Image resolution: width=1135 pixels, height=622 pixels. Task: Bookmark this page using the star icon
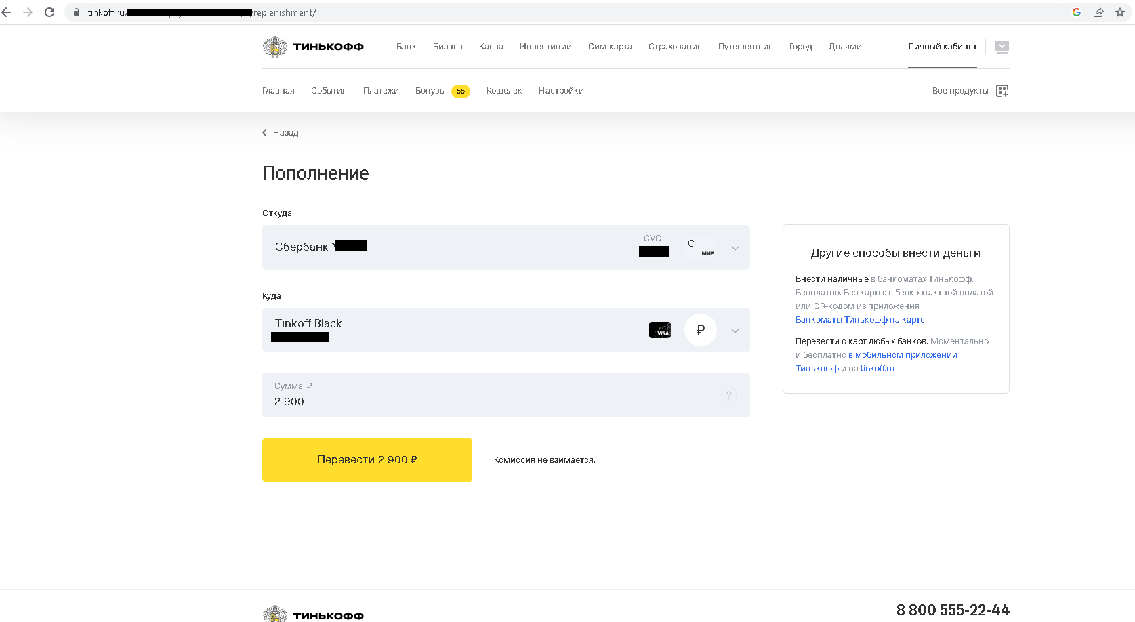(x=1120, y=12)
